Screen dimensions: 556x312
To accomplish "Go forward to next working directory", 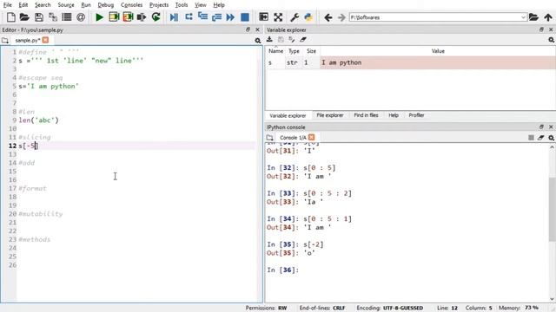I will [x=341, y=17].
